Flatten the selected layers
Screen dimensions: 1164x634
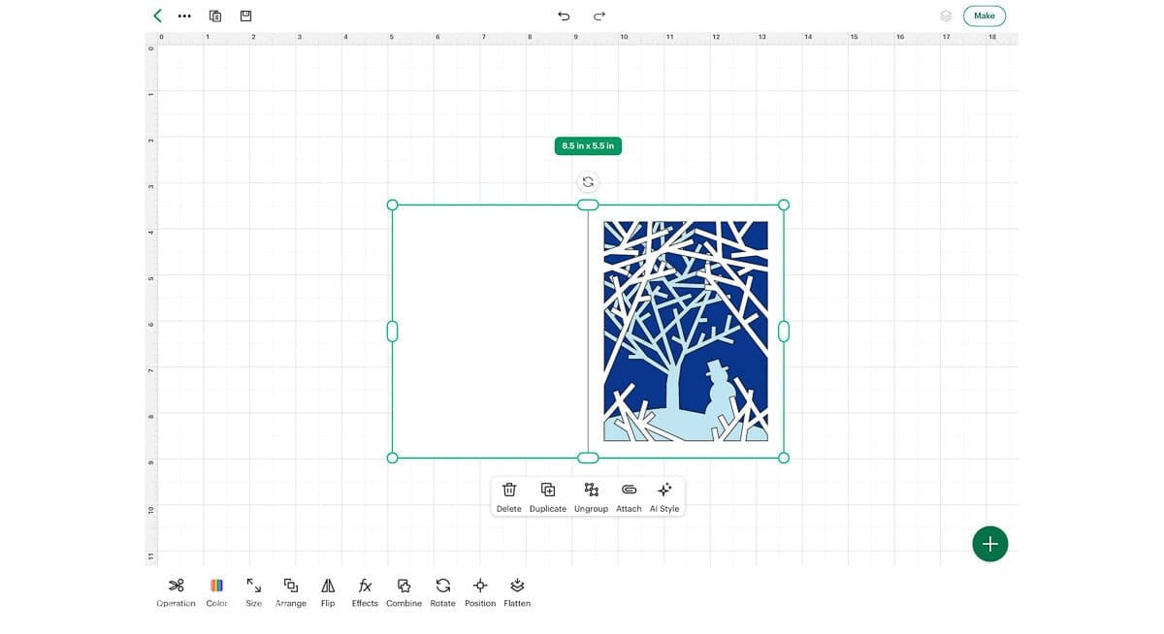click(517, 592)
